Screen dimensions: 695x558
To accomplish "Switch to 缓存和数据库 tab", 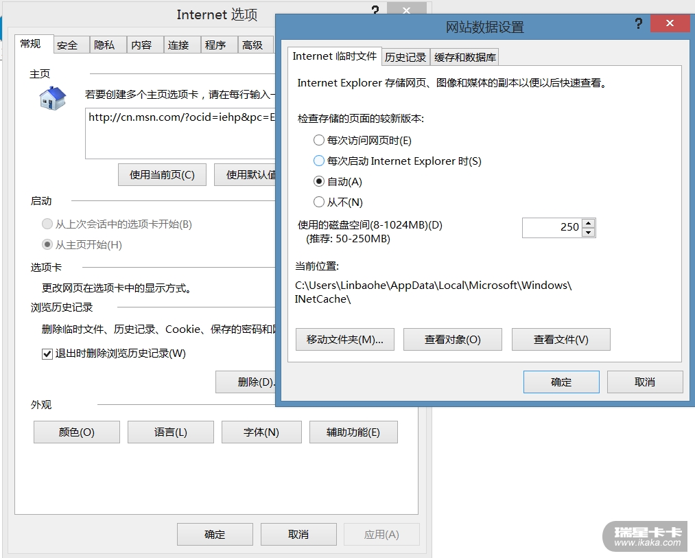I will [465, 57].
